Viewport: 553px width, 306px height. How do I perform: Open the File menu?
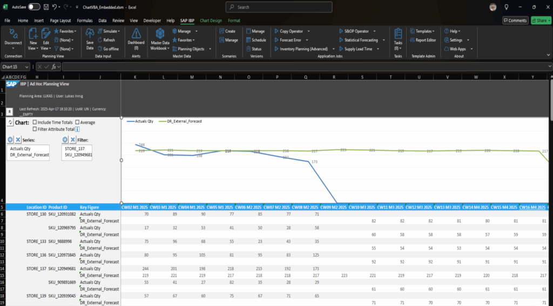pos(8,20)
